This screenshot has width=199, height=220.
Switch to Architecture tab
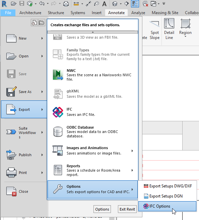coord(30,13)
